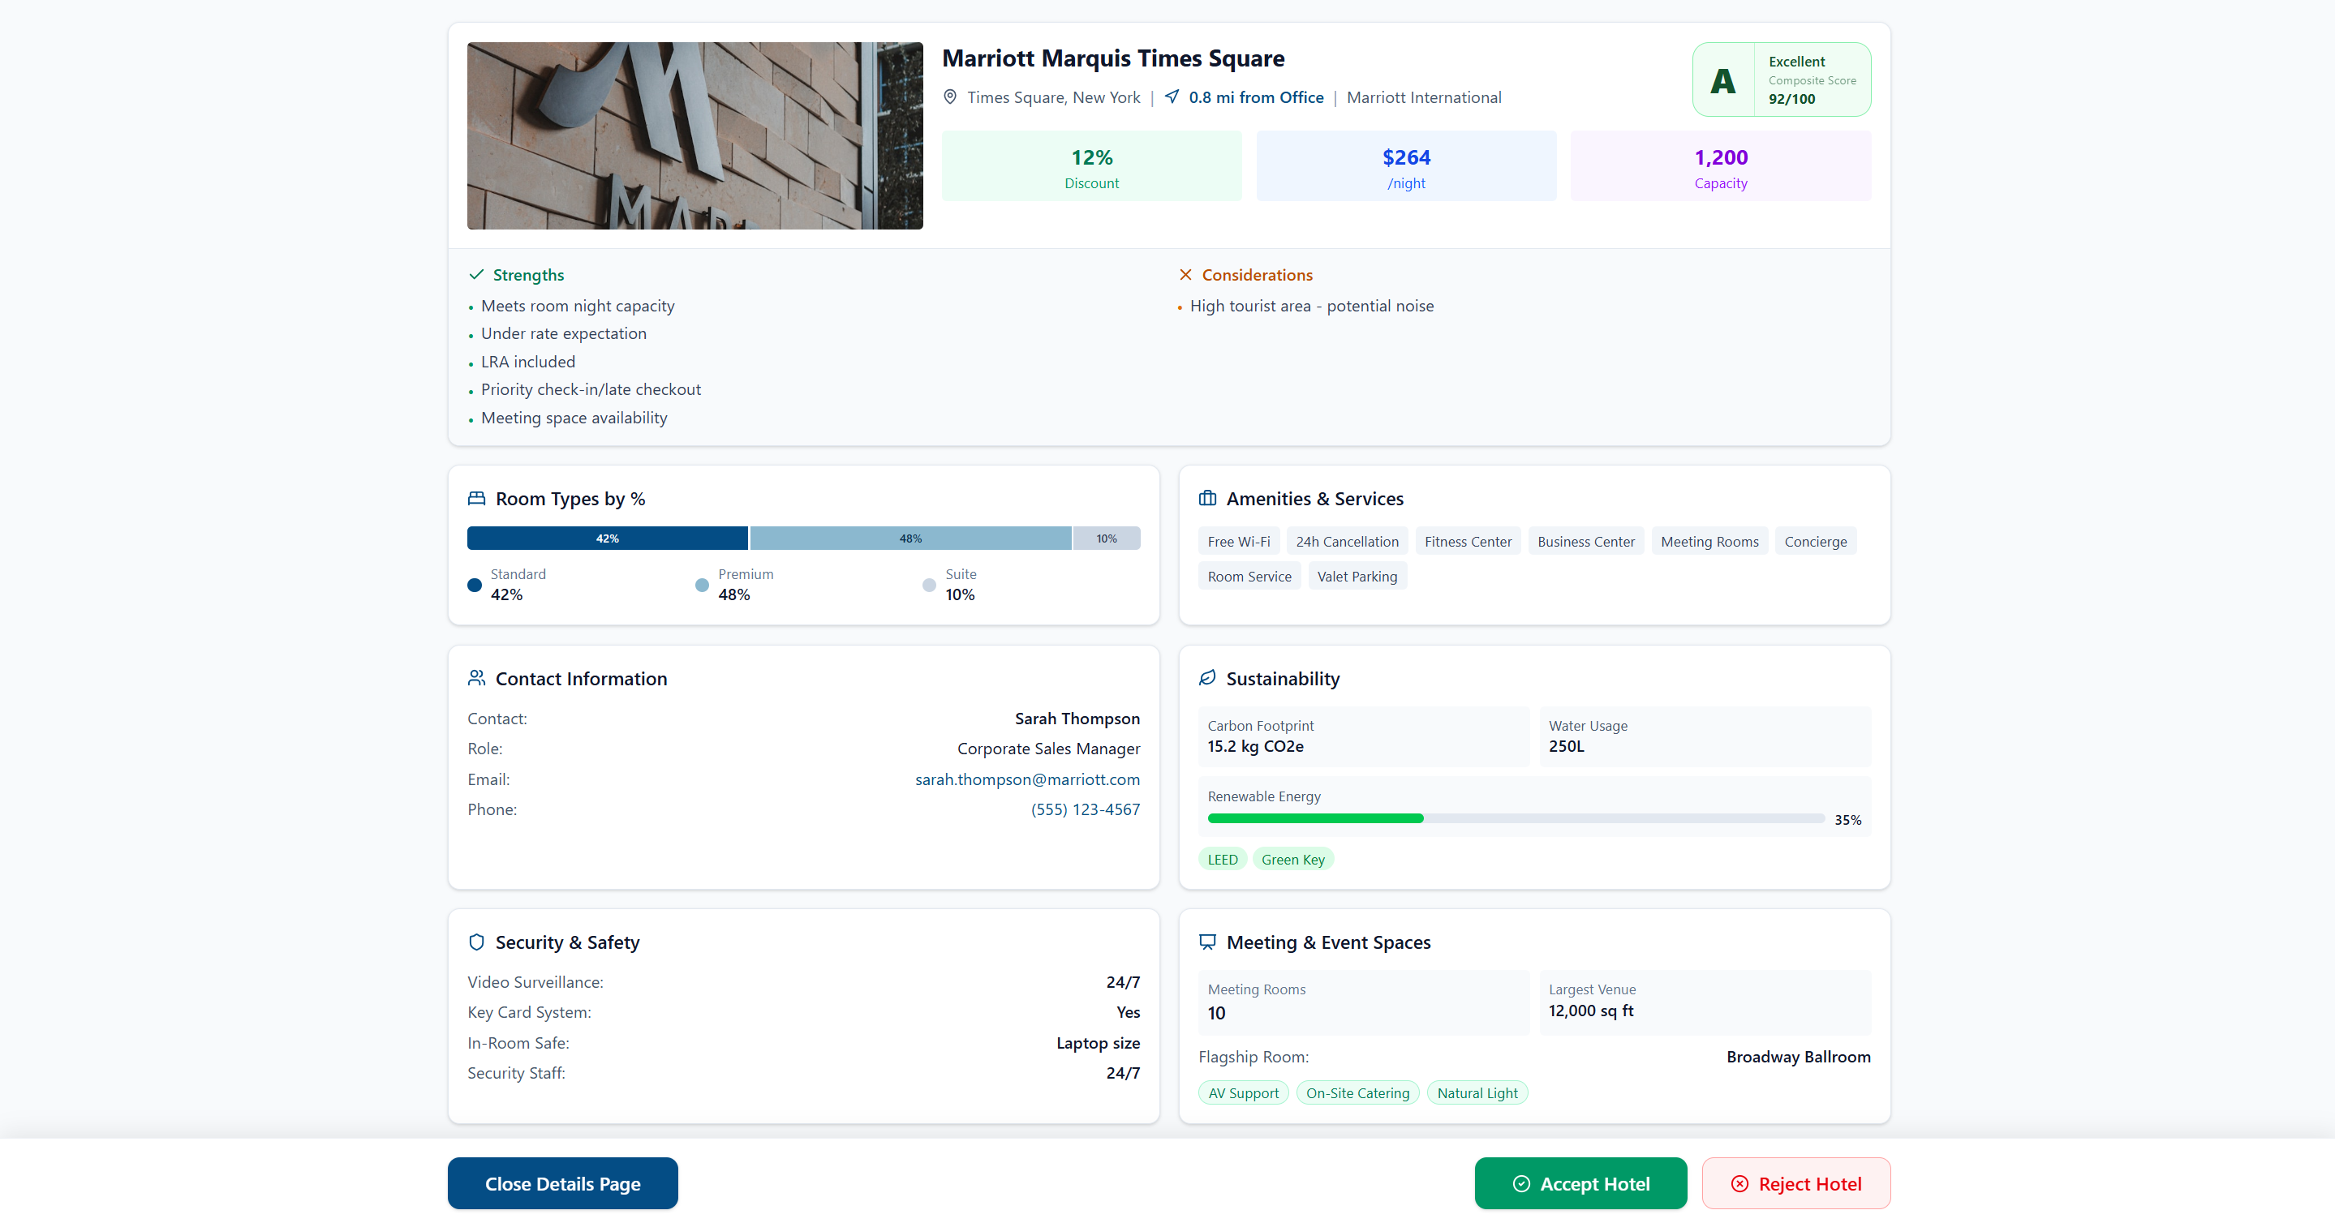Screen dimensions: 2335x1223
Task: Click the 24h Cancellation amenity tag
Action: (x=1347, y=541)
